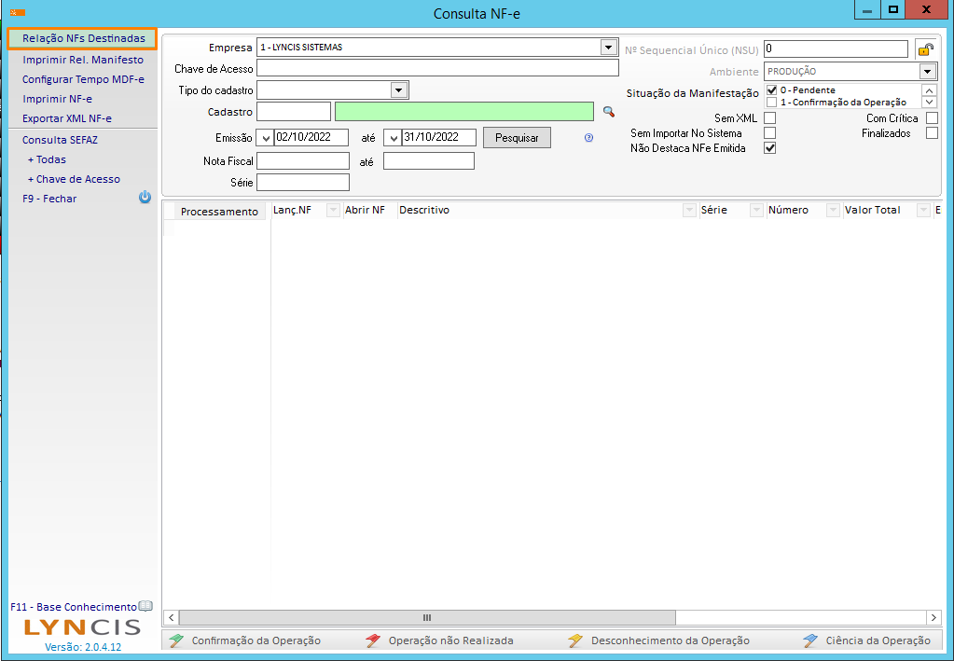Click blue flag Ciência da Operação
The height and width of the screenshot is (661, 954).
[810, 640]
